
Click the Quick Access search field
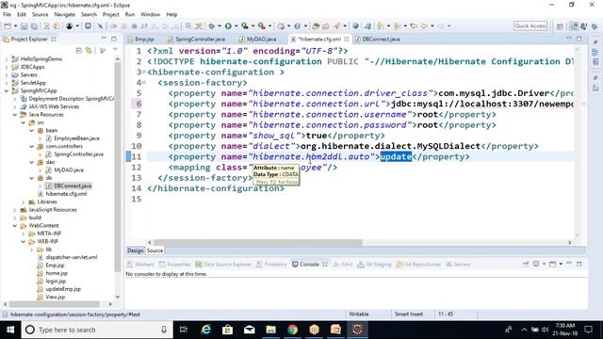(530, 25)
